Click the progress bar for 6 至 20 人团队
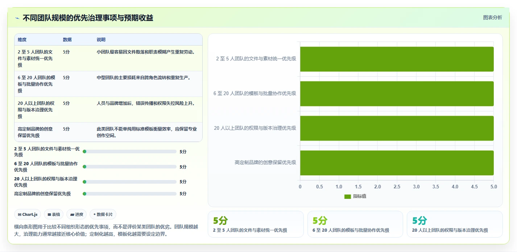517x252 pixels. (129, 167)
